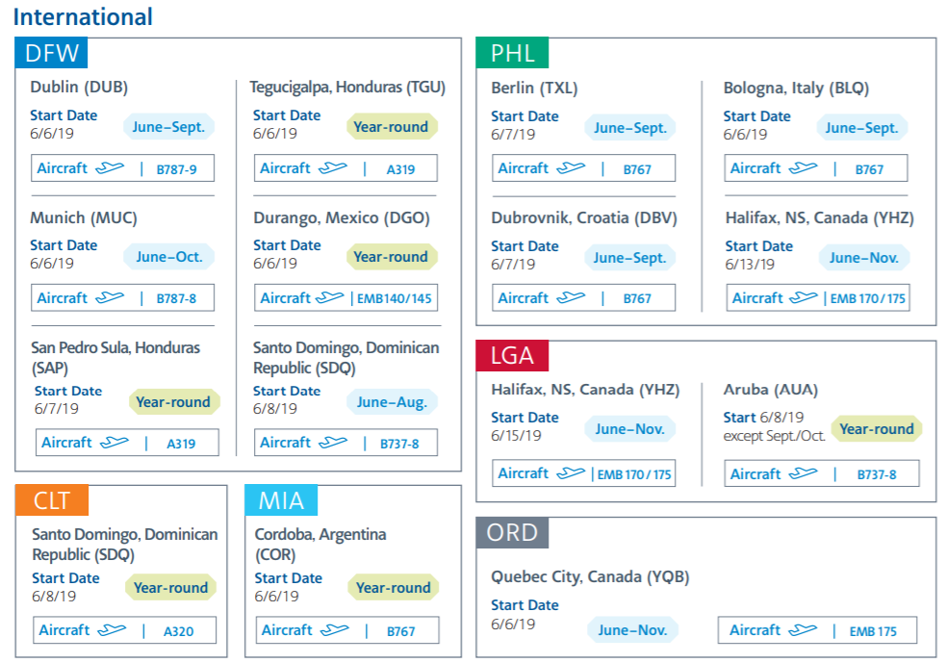The height and width of the screenshot is (663, 946).
Task: Click the June–Aug. badge under DFW Santo Domingo
Action: point(392,402)
